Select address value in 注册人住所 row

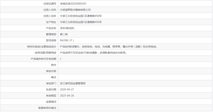click(81, 16)
